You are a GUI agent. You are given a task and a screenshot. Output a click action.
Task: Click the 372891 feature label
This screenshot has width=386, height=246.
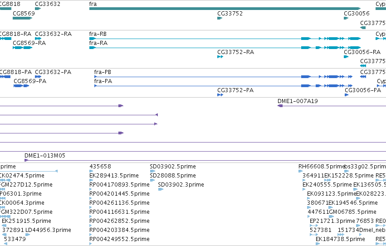coord(13,230)
